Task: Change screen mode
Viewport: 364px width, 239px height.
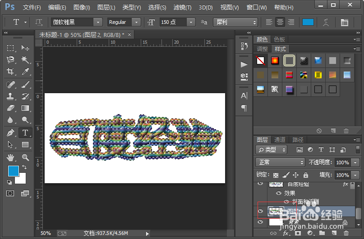Action: (x=25, y=193)
